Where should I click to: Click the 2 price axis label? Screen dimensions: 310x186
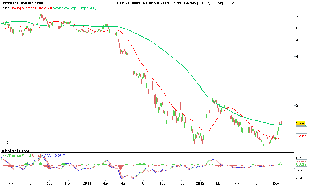coord(297,105)
